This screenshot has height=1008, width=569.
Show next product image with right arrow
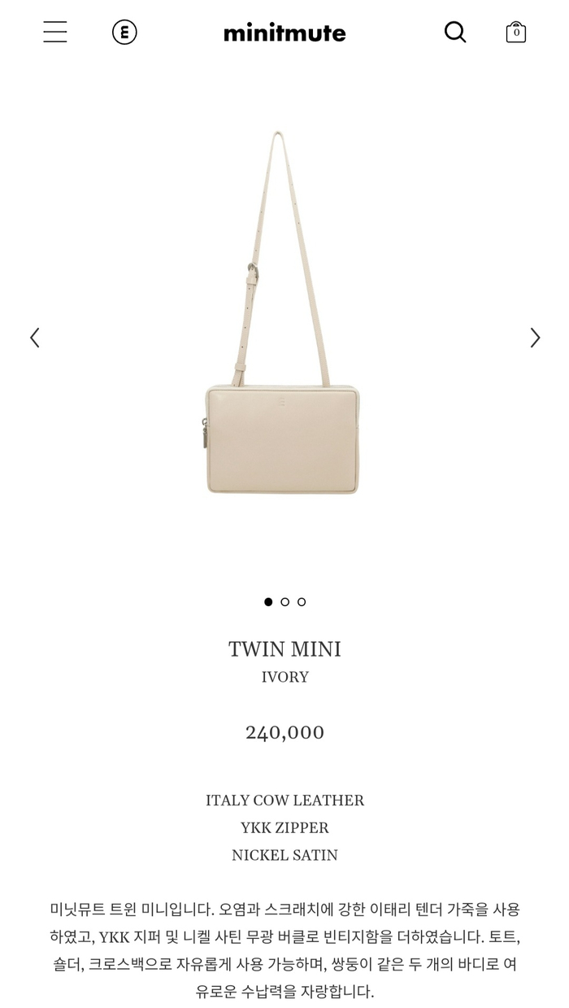[x=535, y=338]
